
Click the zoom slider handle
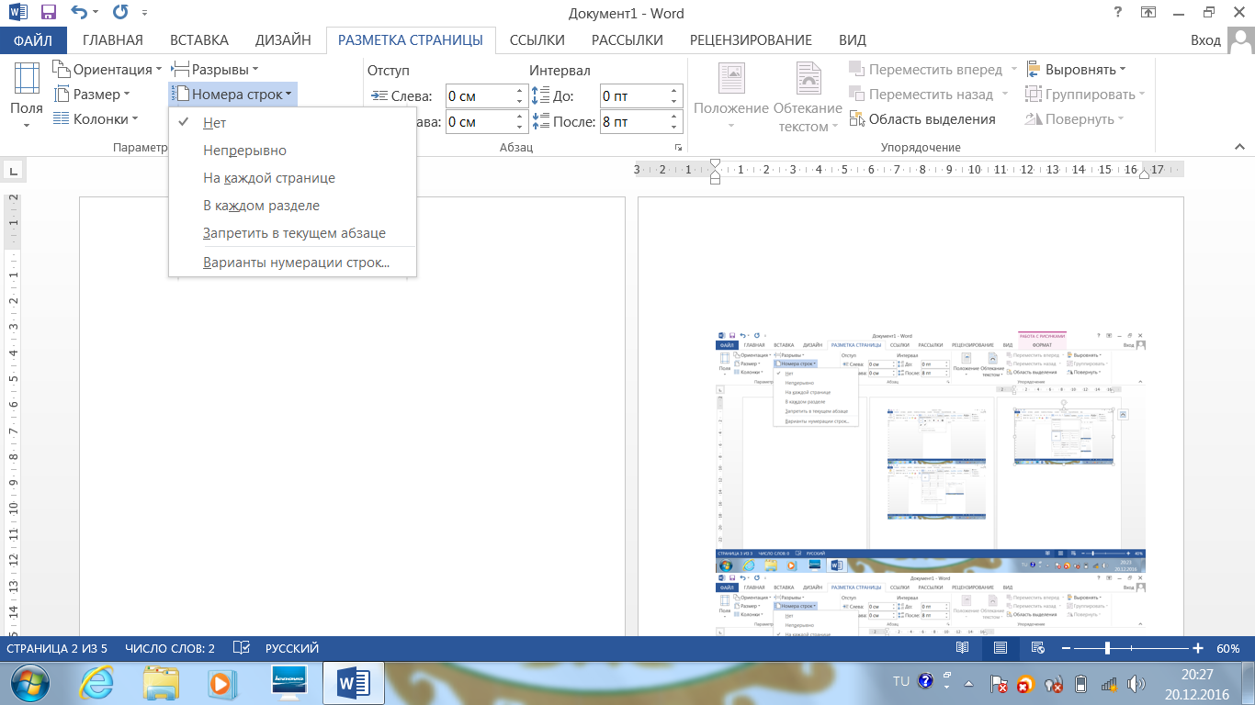(1108, 648)
